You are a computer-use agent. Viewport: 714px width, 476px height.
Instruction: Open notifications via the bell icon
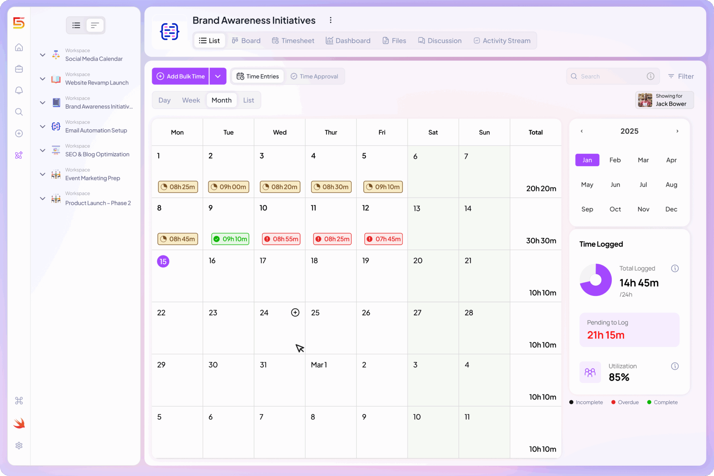point(19,90)
